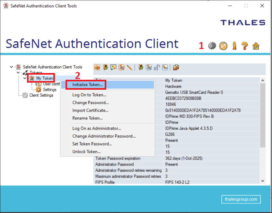Image resolution: width=272 pixels, height=213 pixels.
Task: Click the 'Maximum administrator Password retries' label
Action: tap(128, 176)
